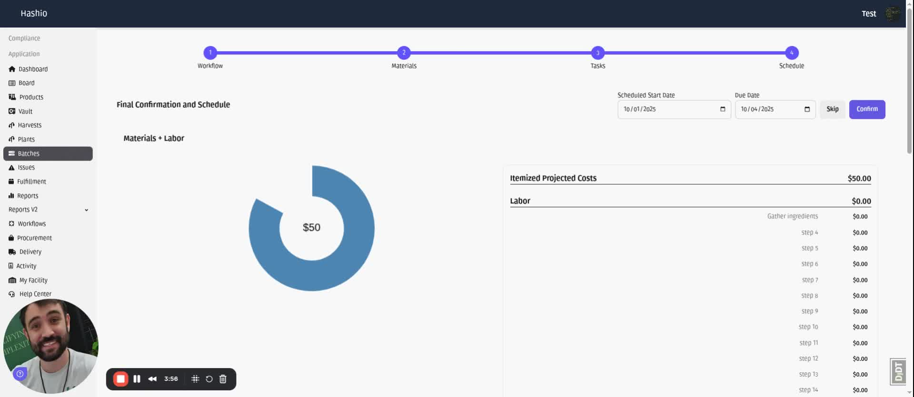Restart the recording with the circular arrow
This screenshot has height=397, width=914.
[x=209, y=379]
